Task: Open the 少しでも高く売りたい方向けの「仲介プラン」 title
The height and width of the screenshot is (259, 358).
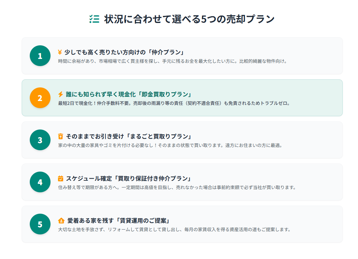Action: [124, 52]
